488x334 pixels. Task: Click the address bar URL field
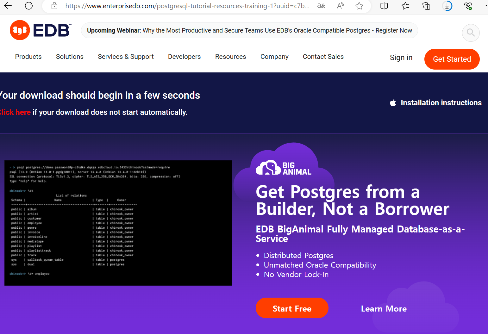[x=187, y=6]
